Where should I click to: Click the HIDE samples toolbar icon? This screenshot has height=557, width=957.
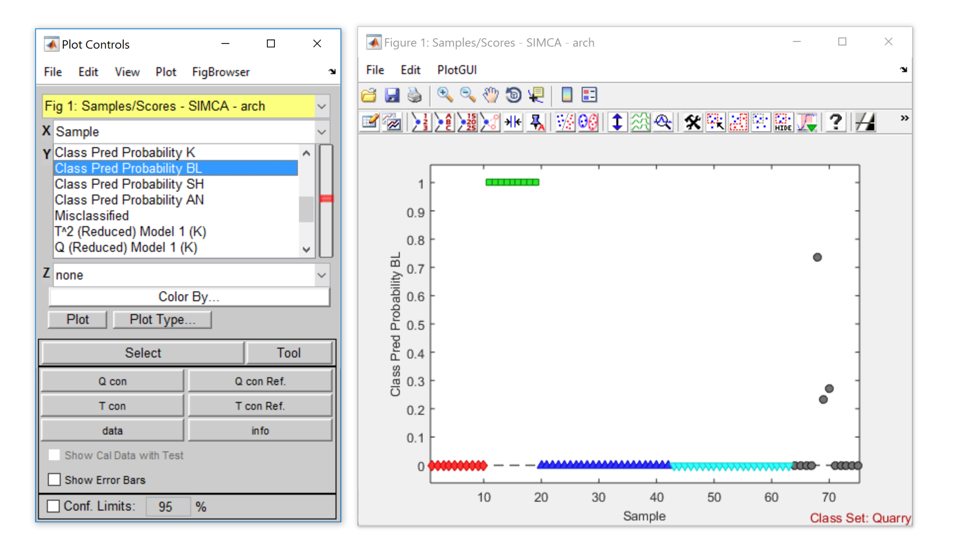click(783, 123)
